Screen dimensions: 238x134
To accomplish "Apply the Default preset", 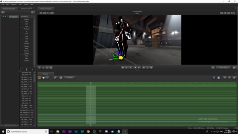I will point(26,19).
